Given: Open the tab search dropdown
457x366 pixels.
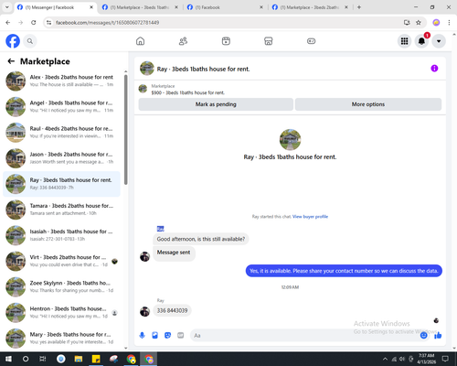Looking at the screenshot, I should (x=6, y=7).
